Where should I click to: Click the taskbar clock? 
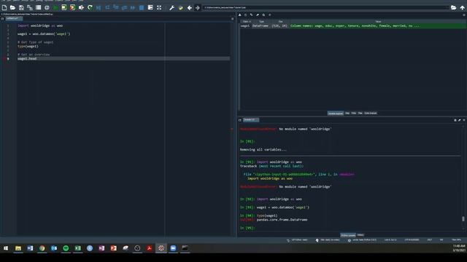point(459,248)
